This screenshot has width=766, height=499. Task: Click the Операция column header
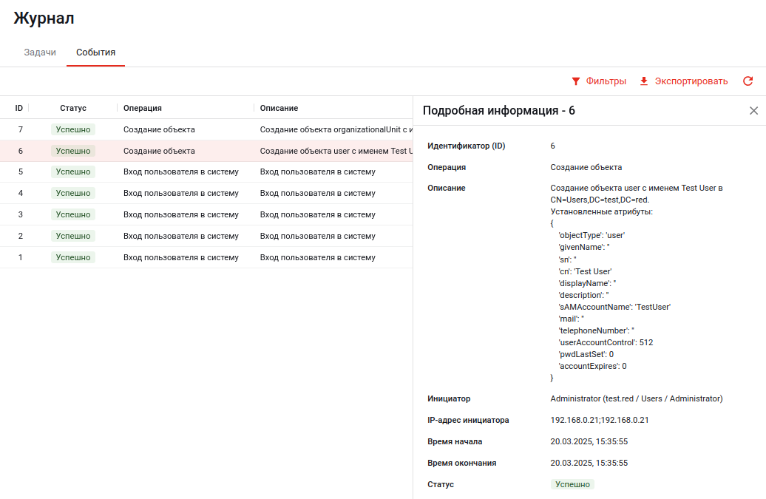point(143,108)
